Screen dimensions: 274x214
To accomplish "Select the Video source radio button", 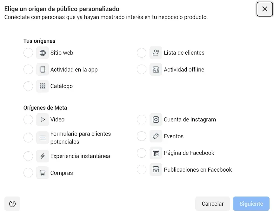I will point(28,120).
